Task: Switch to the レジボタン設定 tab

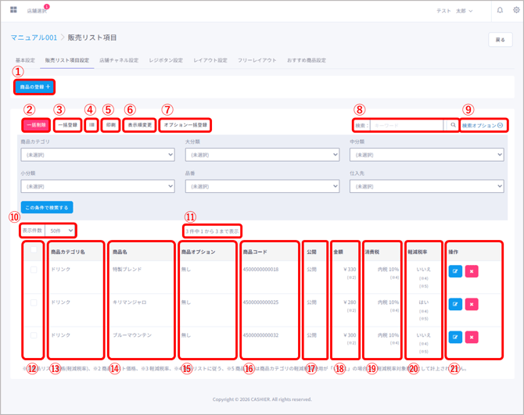Action: 166,60
